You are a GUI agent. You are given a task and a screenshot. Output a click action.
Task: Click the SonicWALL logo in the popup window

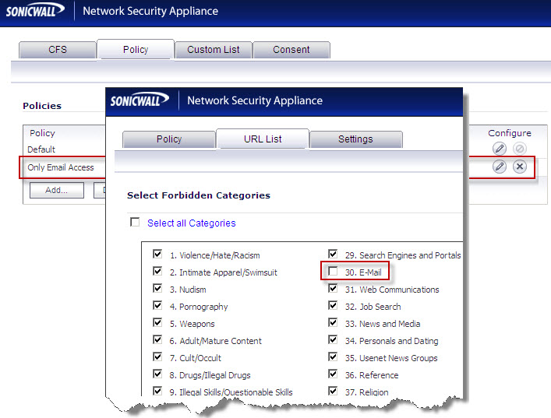pyautogui.click(x=140, y=100)
